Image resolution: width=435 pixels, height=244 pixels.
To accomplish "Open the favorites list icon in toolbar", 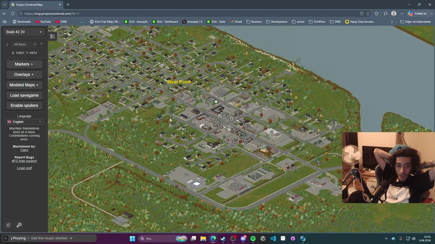I will (x=385, y=14).
